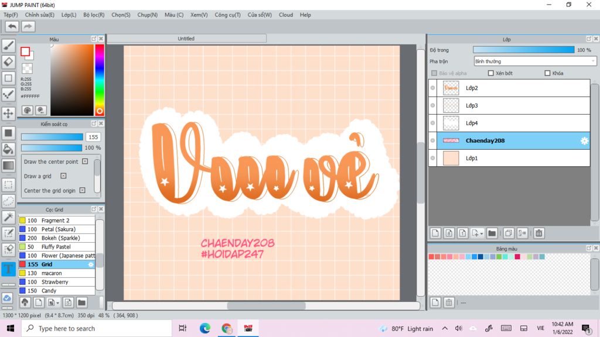The height and width of the screenshot is (337, 600).
Task: Add a layer folder
Action: (x=492, y=233)
